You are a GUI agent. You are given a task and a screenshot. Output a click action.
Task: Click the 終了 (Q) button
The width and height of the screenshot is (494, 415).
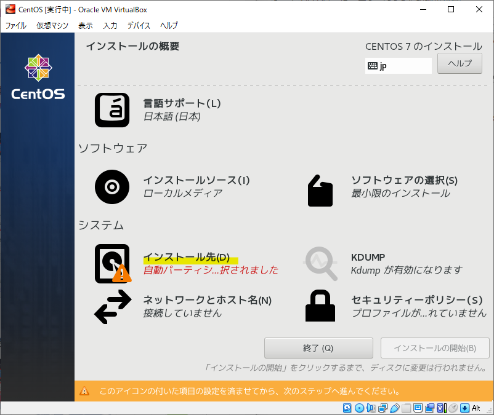coord(318,348)
